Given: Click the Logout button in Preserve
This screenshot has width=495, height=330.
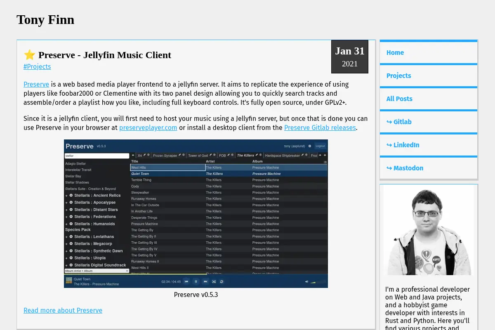Looking at the screenshot, I should (x=320, y=146).
